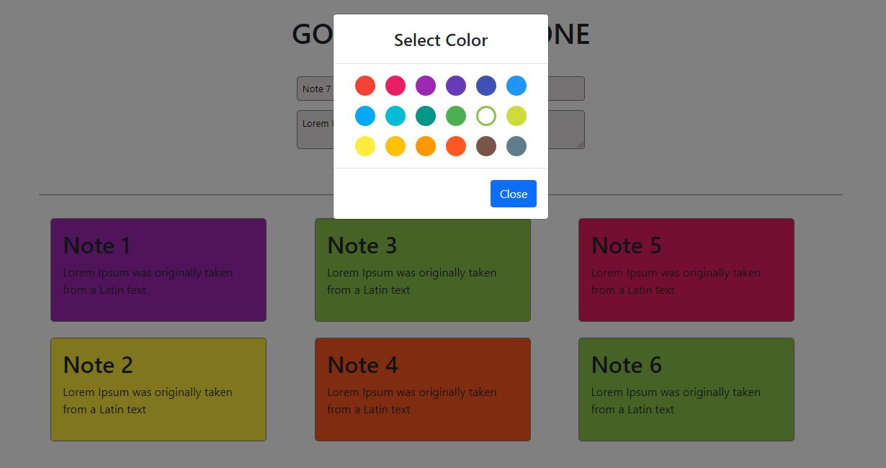Open the crimson Note 5 card
Viewport: 886px width, 468px height.
(x=686, y=270)
